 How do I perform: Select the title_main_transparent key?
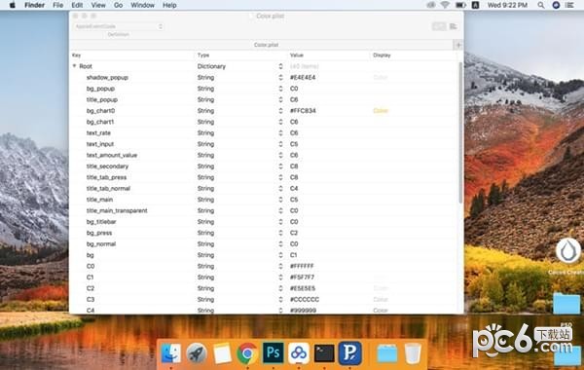click(117, 211)
